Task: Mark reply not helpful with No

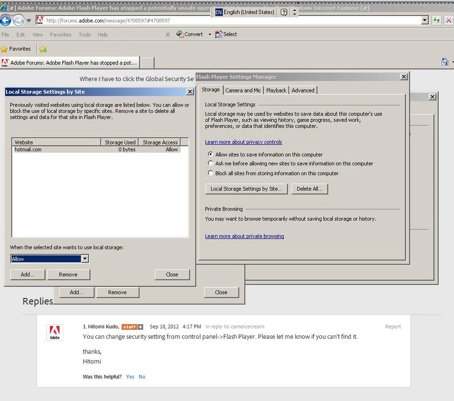Action: [142, 377]
